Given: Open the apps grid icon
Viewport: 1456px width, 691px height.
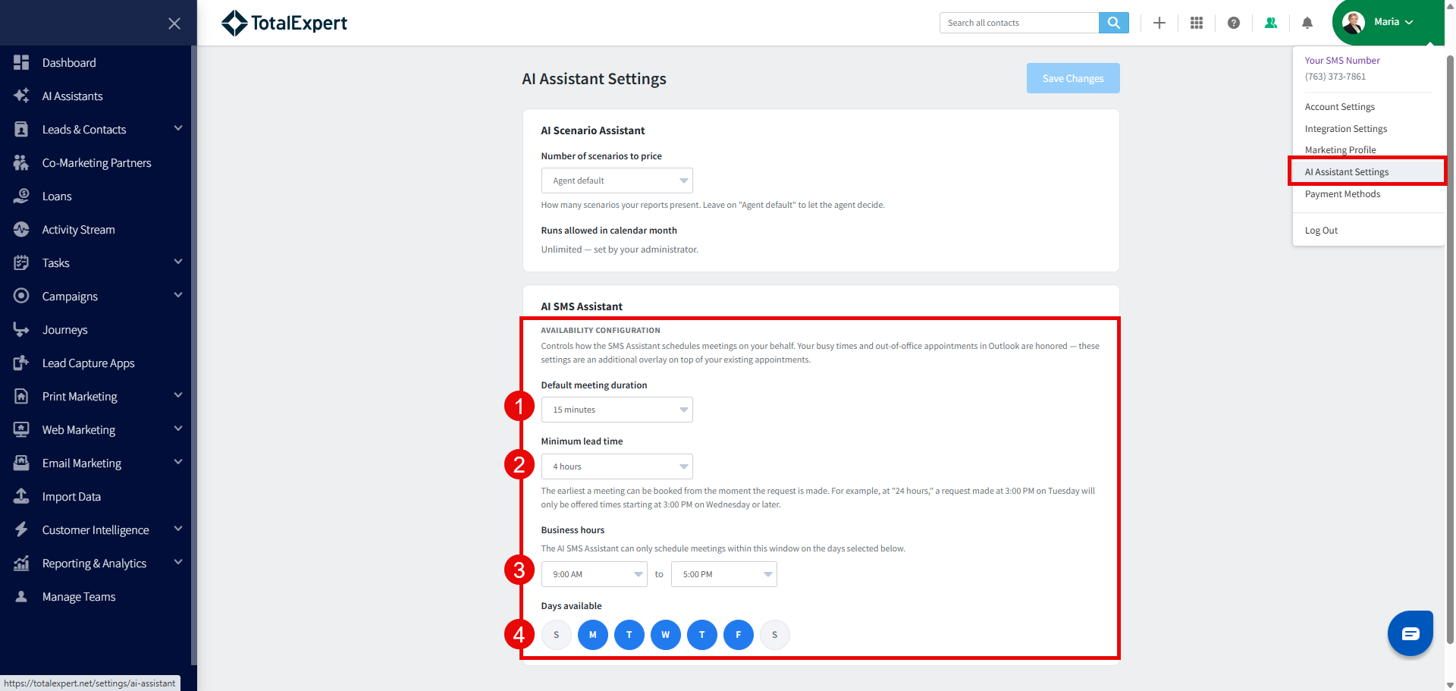Looking at the screenshot, I should click(1197, 23).
